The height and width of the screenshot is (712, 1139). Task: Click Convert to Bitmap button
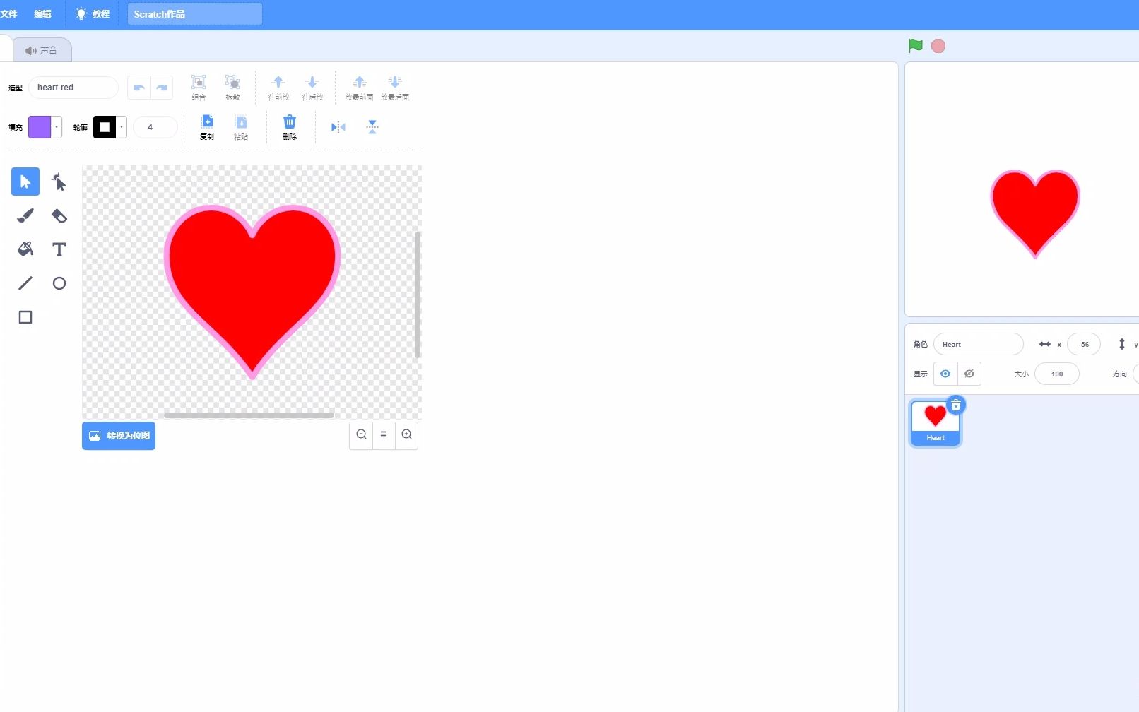point(119,435)
